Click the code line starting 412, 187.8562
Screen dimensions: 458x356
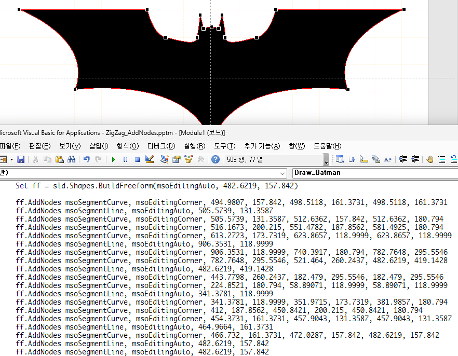[x=219, y=310]
